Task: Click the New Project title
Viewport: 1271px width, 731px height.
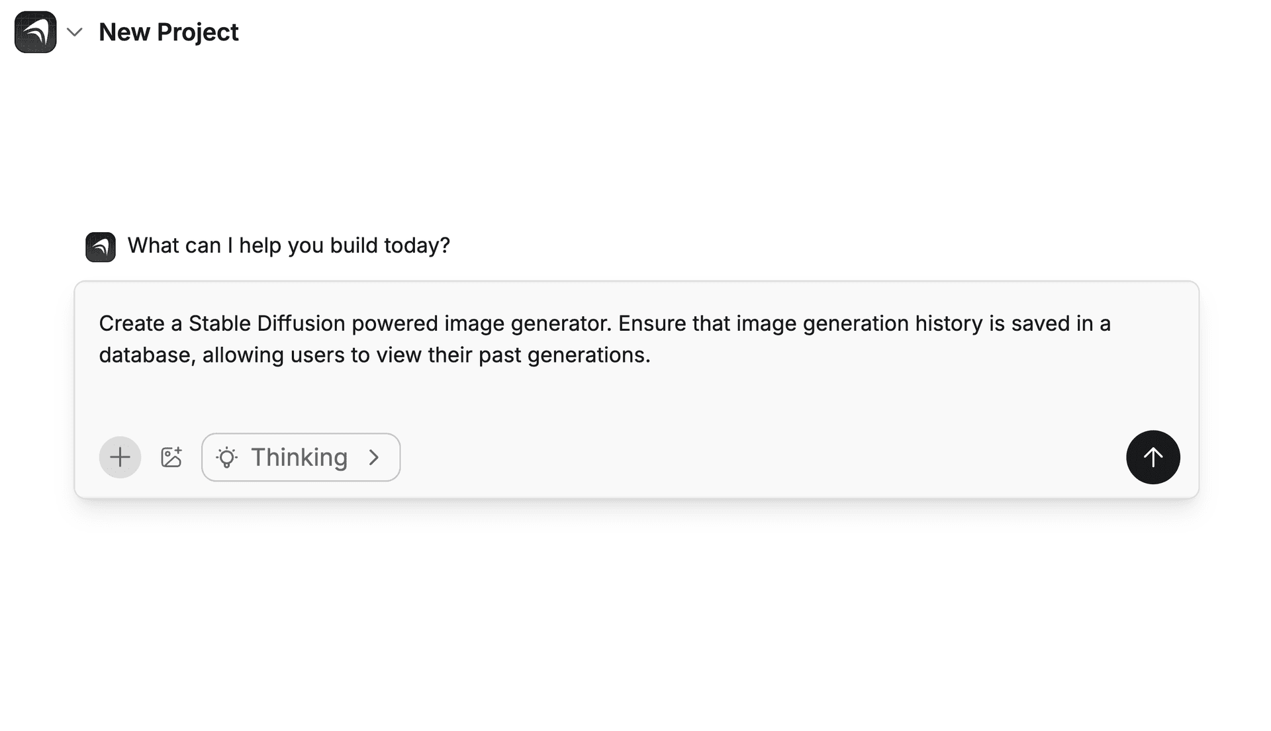Action: pos(169,32)
